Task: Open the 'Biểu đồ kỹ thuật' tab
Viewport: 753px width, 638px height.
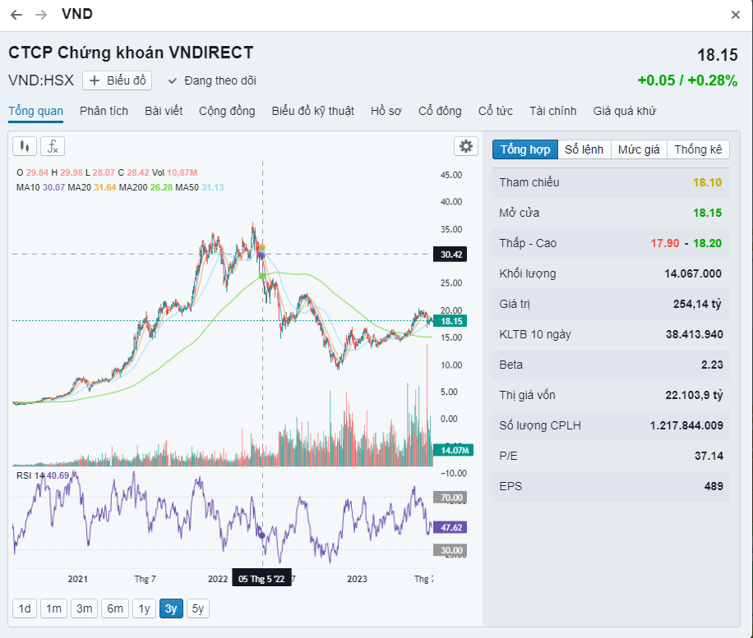Action: click(x=313, y=111)
